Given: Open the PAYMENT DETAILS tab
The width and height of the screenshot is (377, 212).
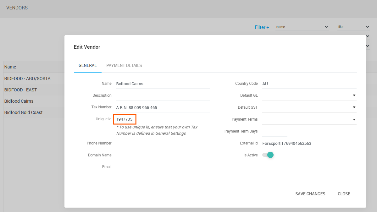Looking at the screenshot, I should (124, 65).
